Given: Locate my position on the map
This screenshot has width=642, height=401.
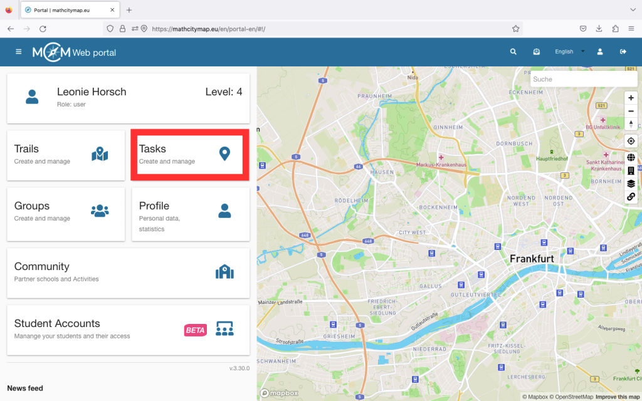Looking at the screenshot, I should coord(631,141).
